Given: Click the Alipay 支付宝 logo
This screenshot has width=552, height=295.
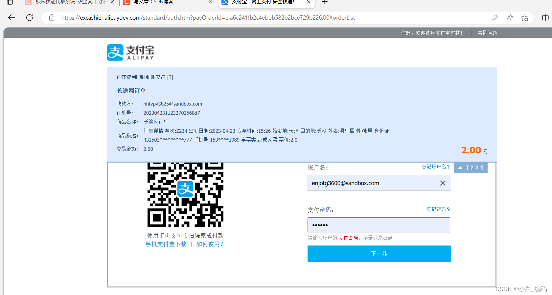Looking at the screenshot, I should point(130,52).
